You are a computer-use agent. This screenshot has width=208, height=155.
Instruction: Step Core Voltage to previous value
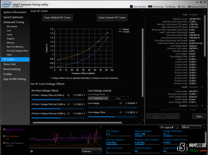pos(126,103)
